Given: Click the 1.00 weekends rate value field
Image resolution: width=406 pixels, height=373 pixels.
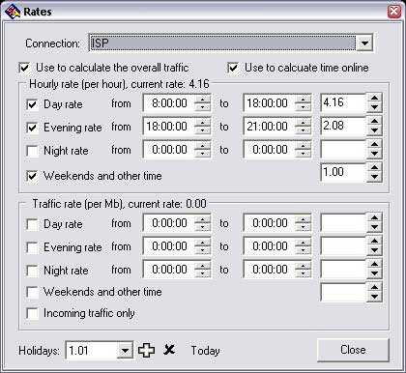Looking at the screenshot, I should [x=343, y=172].
